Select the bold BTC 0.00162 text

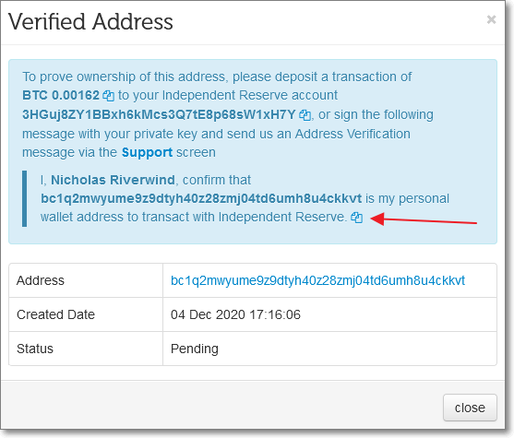[61, 96]
